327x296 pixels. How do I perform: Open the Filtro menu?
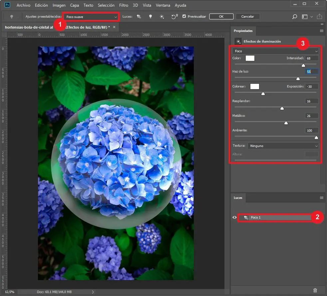click(123, 5)
